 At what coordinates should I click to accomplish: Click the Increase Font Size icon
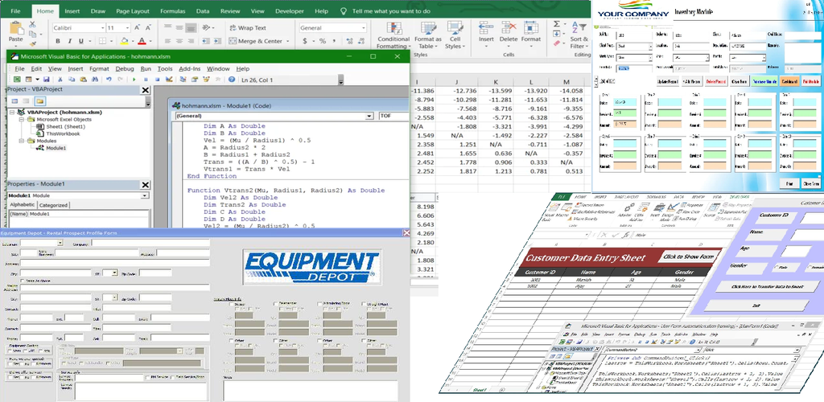pos(137,28)
